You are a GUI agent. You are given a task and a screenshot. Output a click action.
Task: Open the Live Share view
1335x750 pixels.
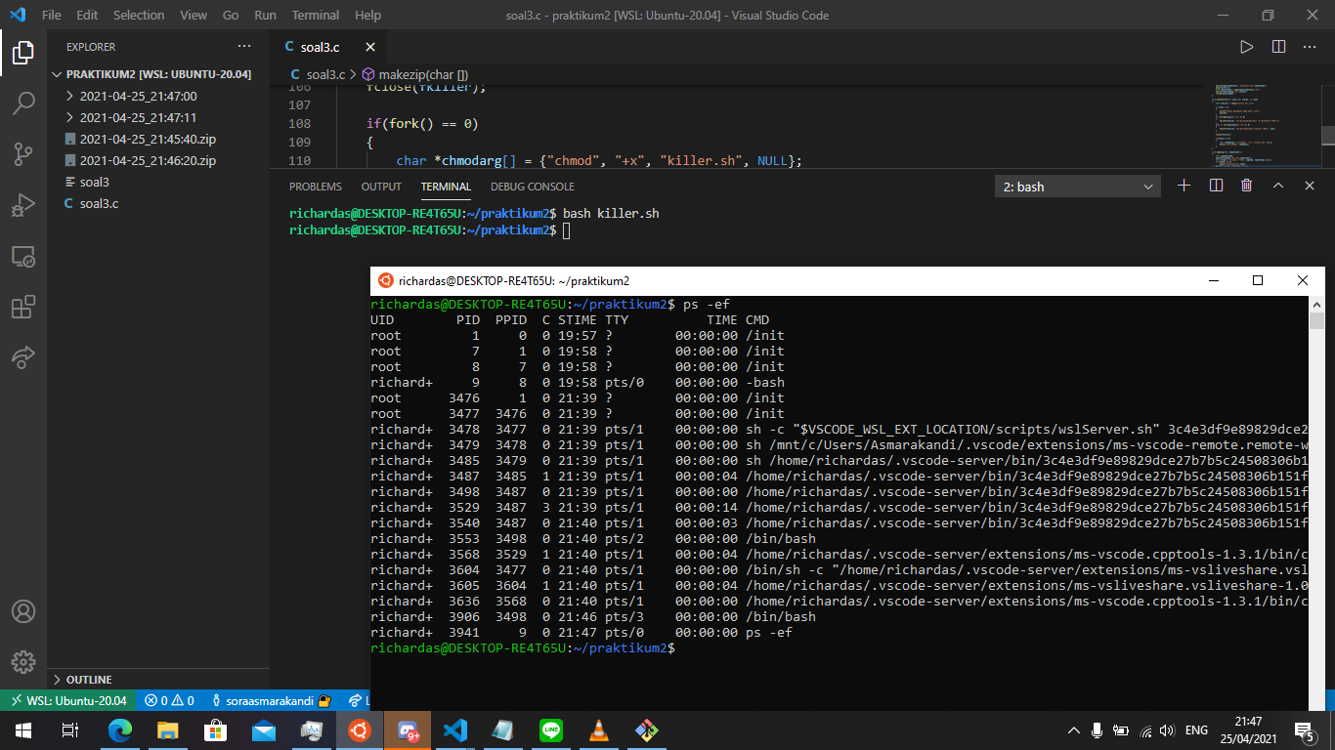[x=23, y=357]
